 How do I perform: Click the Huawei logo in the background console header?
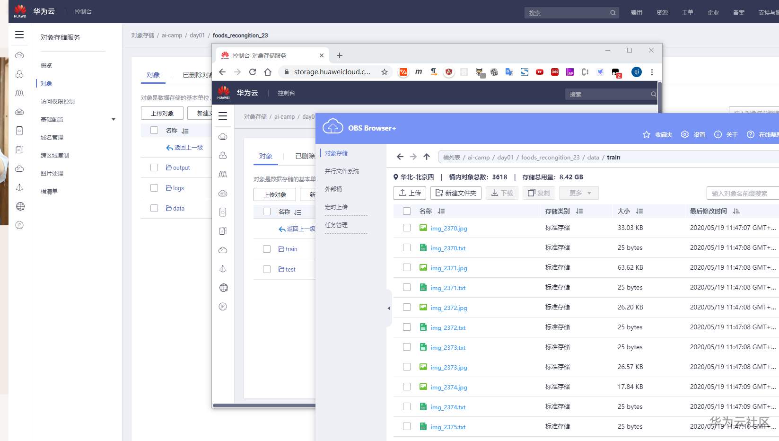click(x=20, y=11)
